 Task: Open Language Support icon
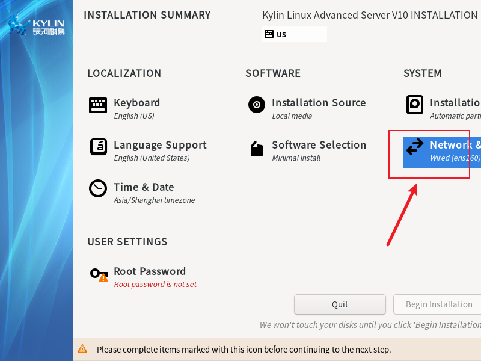pos(98,147)
